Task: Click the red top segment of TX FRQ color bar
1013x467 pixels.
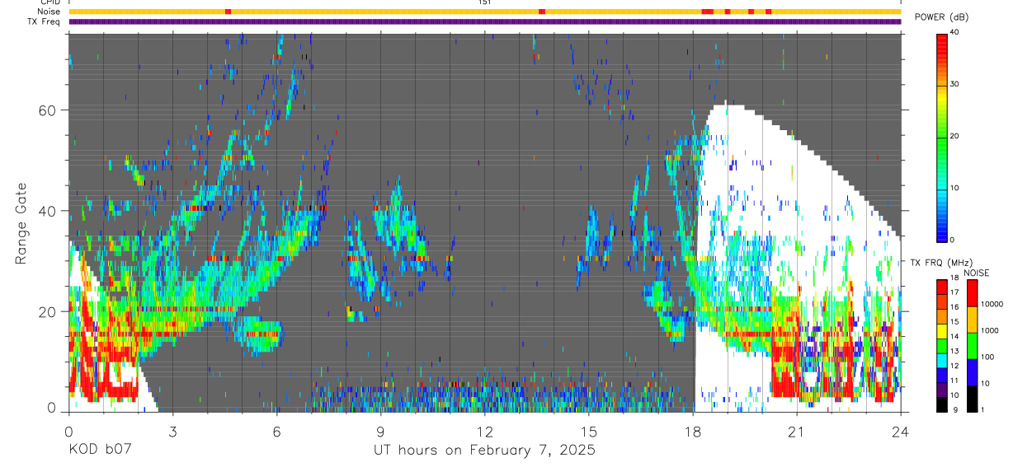Action: point(943,287)
